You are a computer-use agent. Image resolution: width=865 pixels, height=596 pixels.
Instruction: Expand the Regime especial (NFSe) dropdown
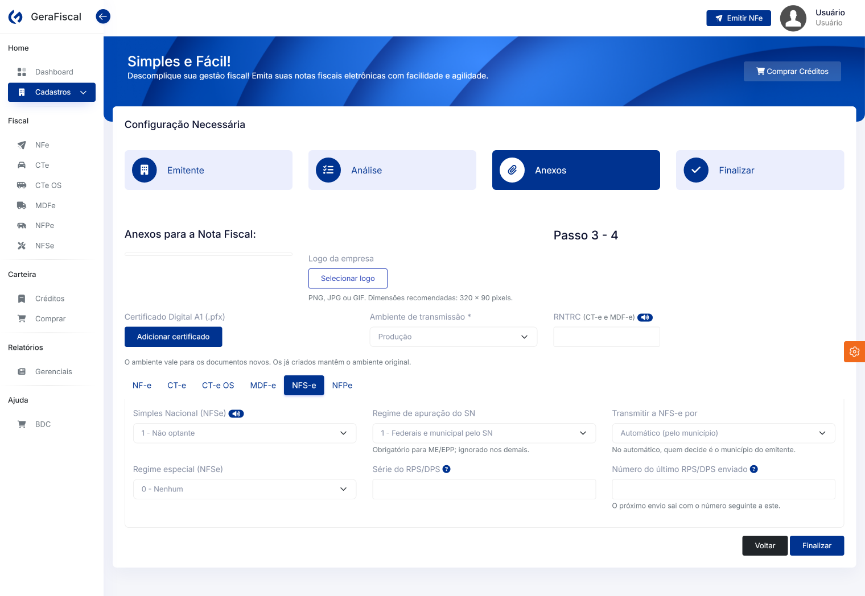(x=245, y=489)
